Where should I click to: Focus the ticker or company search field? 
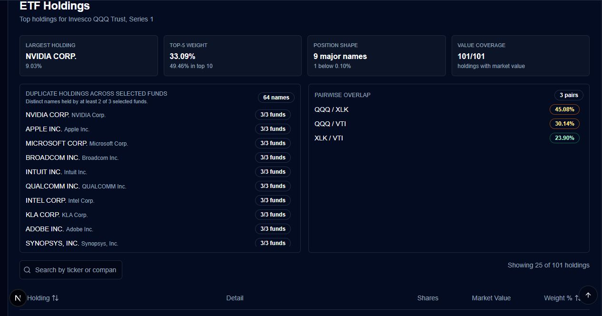[x=71, y=270]
